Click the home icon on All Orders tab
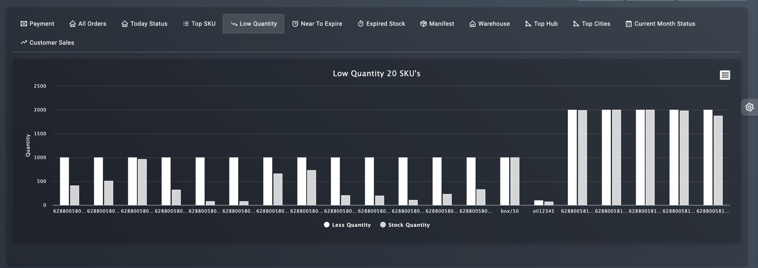 point(72,23)
